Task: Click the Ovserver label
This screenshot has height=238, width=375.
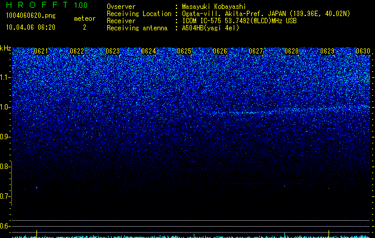Action: point(121,7)
